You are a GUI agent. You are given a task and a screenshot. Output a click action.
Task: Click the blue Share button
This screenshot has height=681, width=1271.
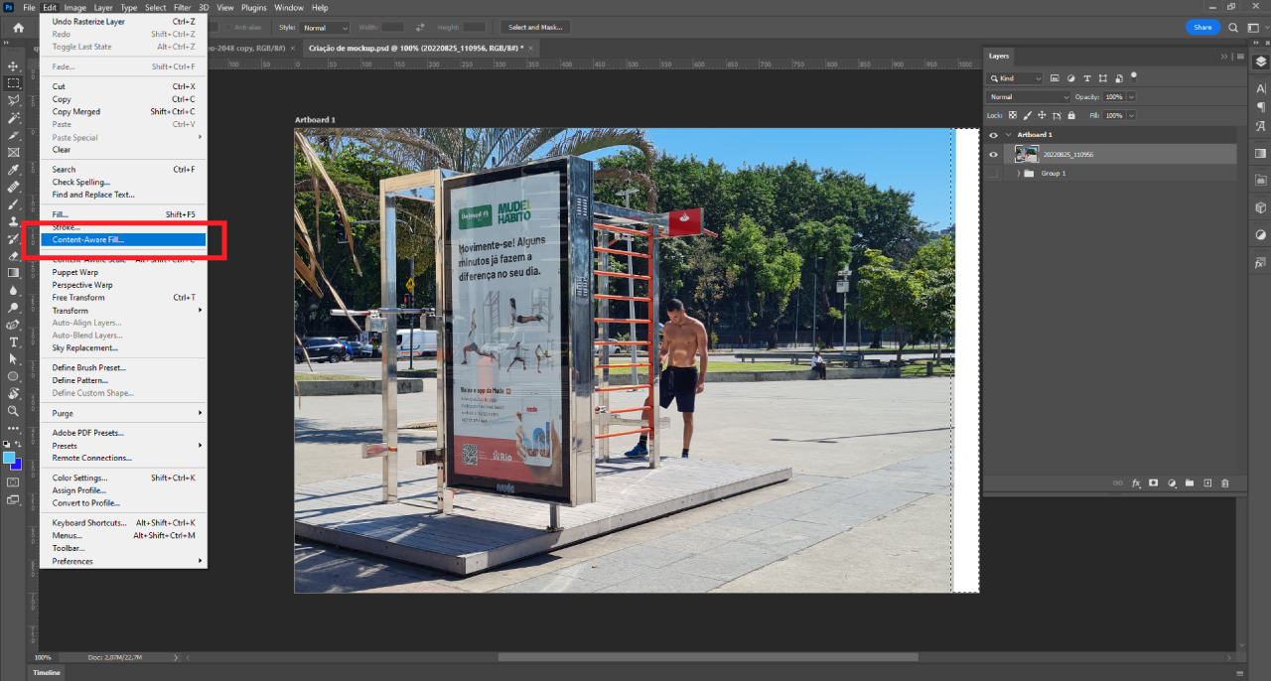1202,28
